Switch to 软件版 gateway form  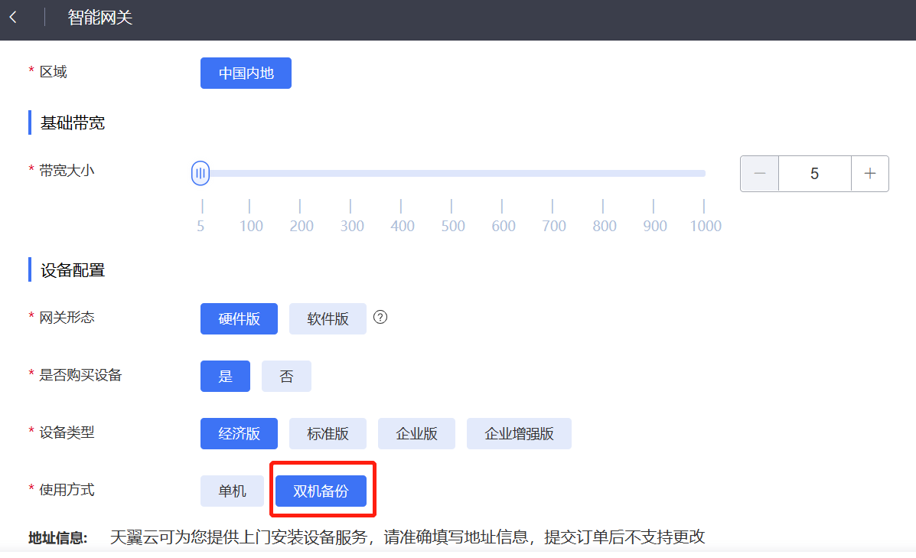point(328,318)
